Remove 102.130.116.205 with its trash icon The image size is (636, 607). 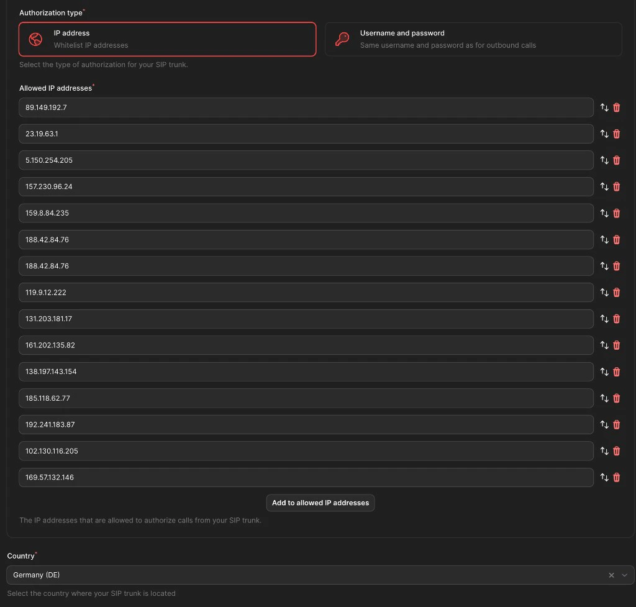(x=616, y=450)
